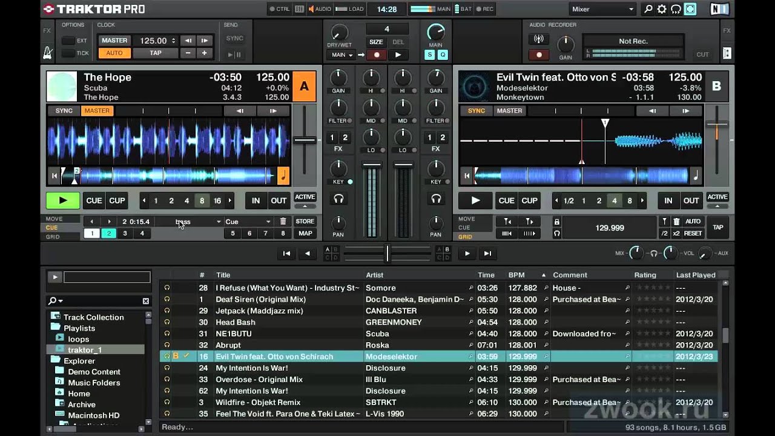Open the loops playlist in the browser tree
This screenshot has height=436, width=775.
pyautogui.click(x=78, y=339)
